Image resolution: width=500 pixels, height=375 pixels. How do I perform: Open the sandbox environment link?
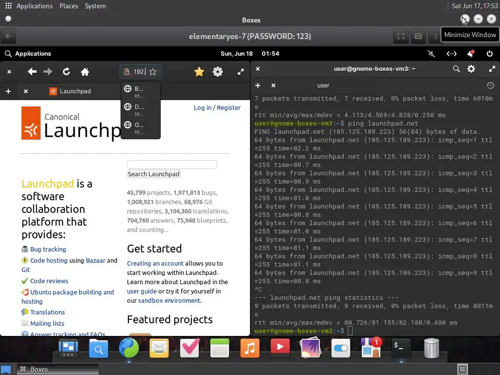[x=169, y=300]
